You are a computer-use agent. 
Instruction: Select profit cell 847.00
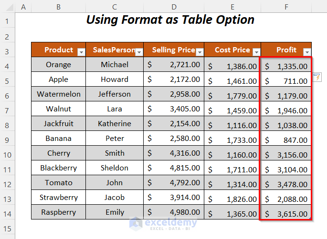point(286,139)
